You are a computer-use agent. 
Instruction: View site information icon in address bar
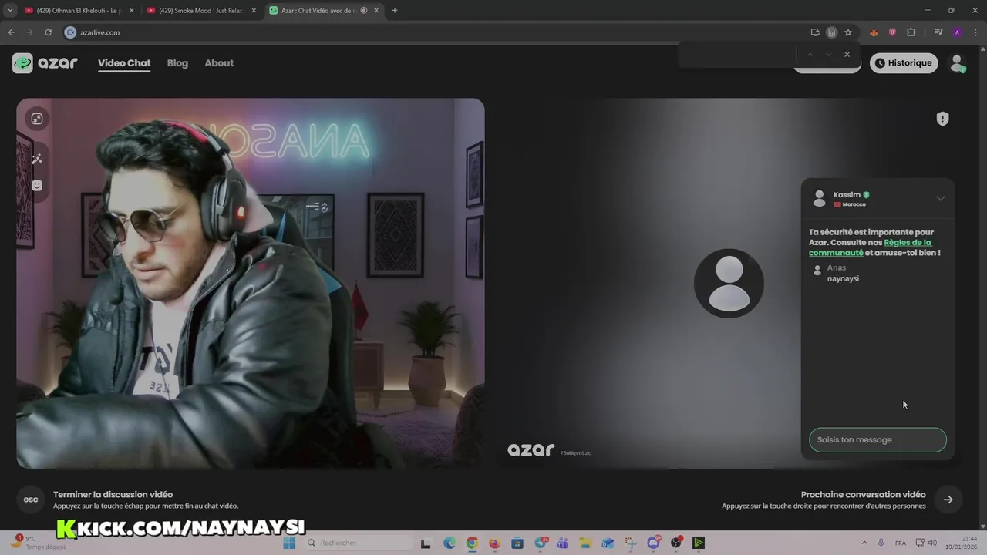click(x=70, y=32)
